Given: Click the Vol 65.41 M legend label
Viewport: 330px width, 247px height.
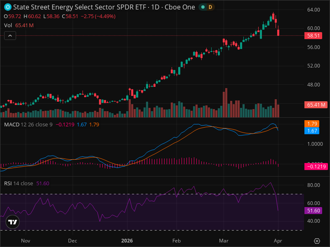Looking at the screenshot, I should (19, 26).
